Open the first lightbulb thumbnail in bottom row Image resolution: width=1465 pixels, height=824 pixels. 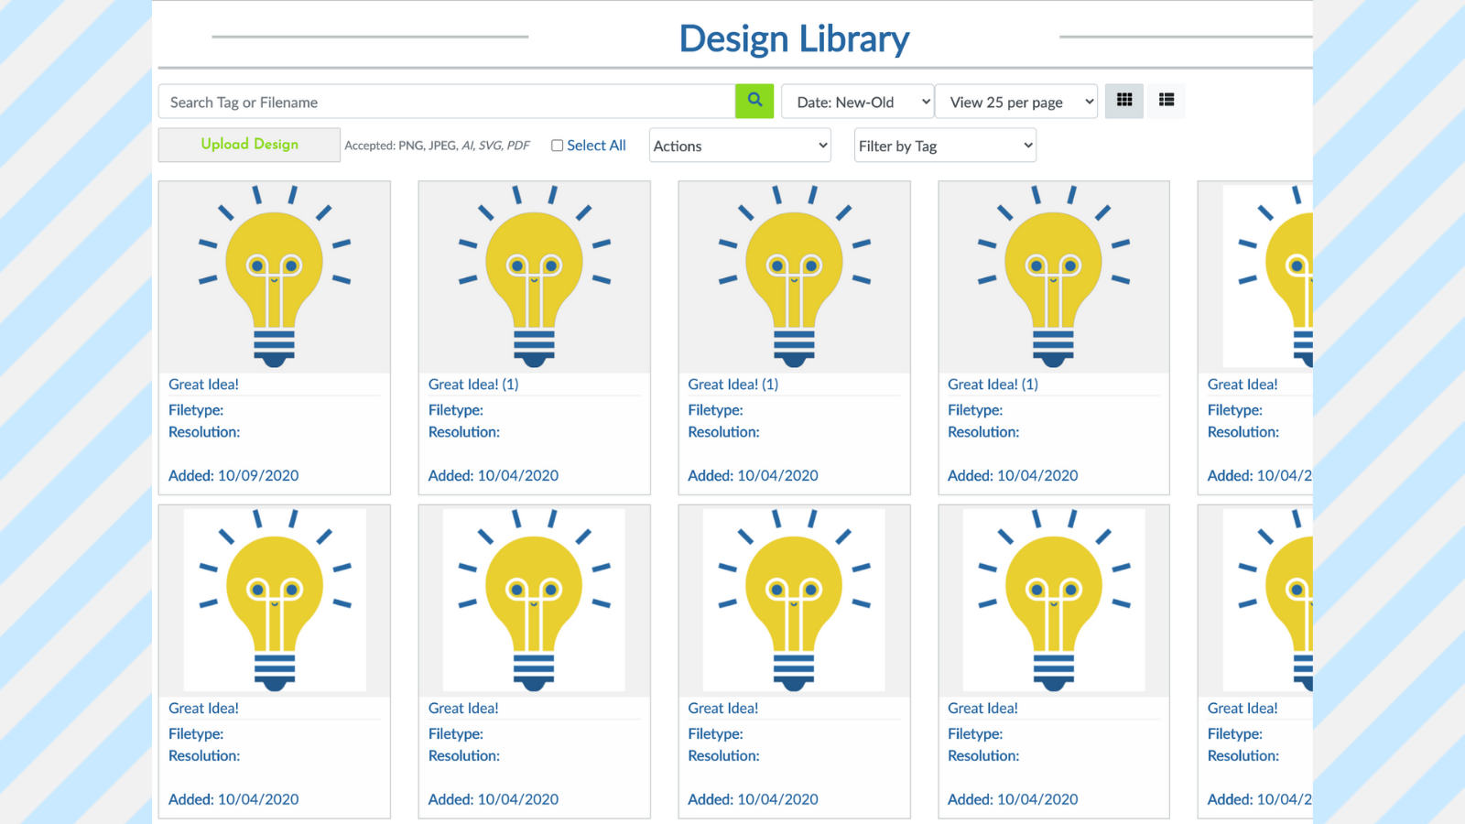coord(275,601)
